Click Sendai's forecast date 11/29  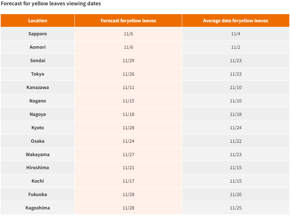128,61
